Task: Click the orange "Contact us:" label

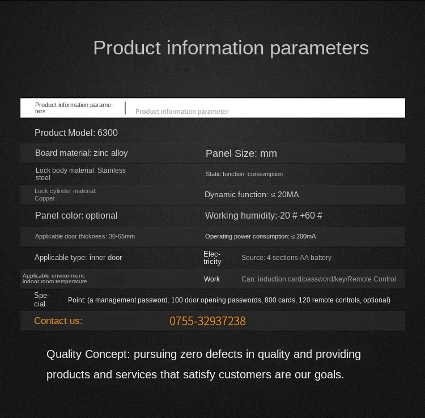Action: coord(58,321)
